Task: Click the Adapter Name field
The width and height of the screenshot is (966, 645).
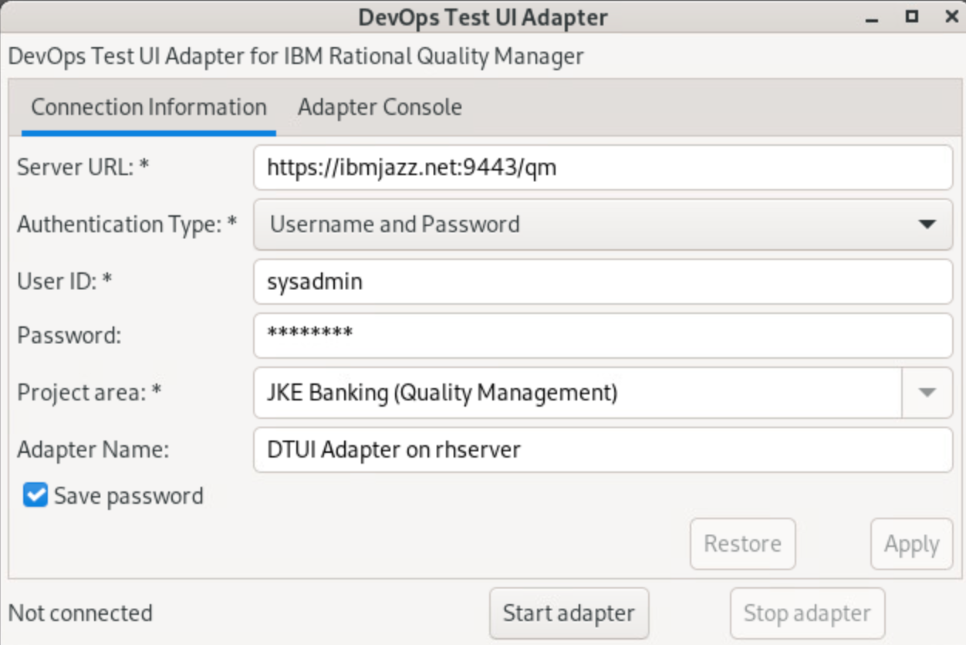Action: [603, 450]
